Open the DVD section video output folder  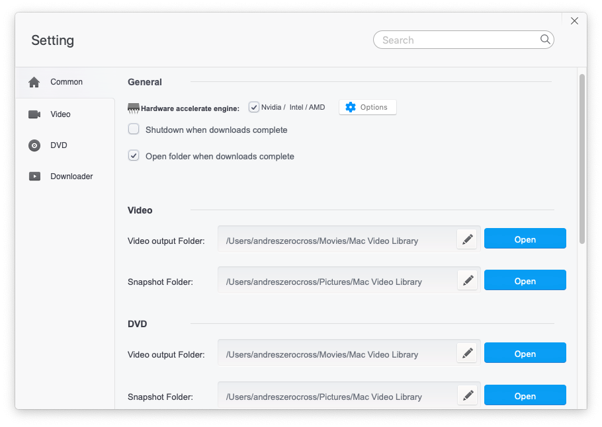pos(525,352)
